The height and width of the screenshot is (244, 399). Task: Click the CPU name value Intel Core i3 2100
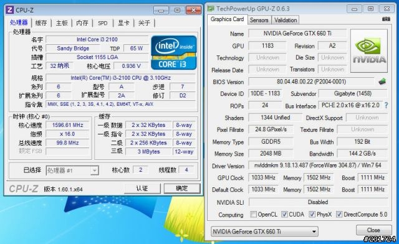tap(97, 39)
